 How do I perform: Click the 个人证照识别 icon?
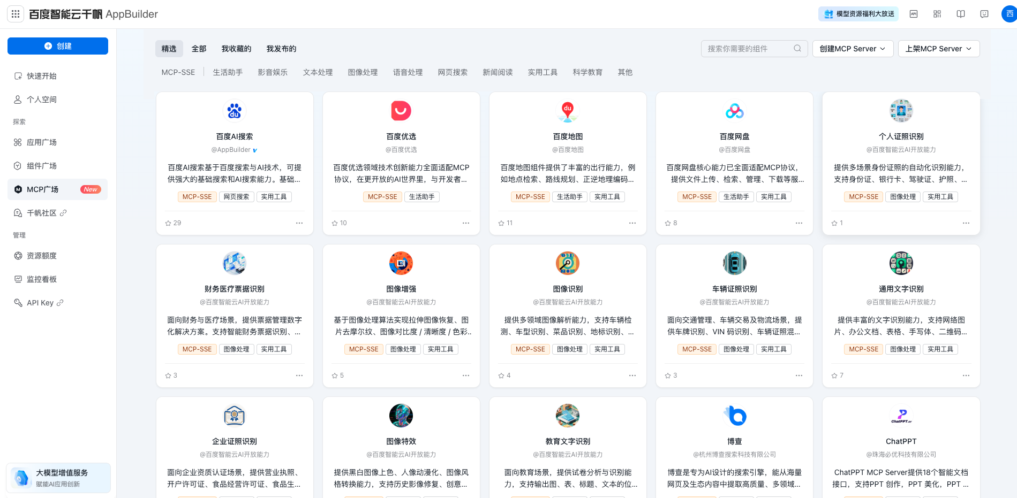pyautogui.click(x=901, y=111)
